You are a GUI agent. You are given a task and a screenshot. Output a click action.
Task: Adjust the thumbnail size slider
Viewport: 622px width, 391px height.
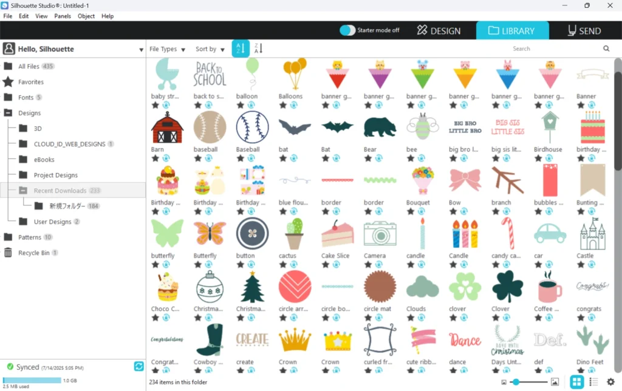coord(516,382)
